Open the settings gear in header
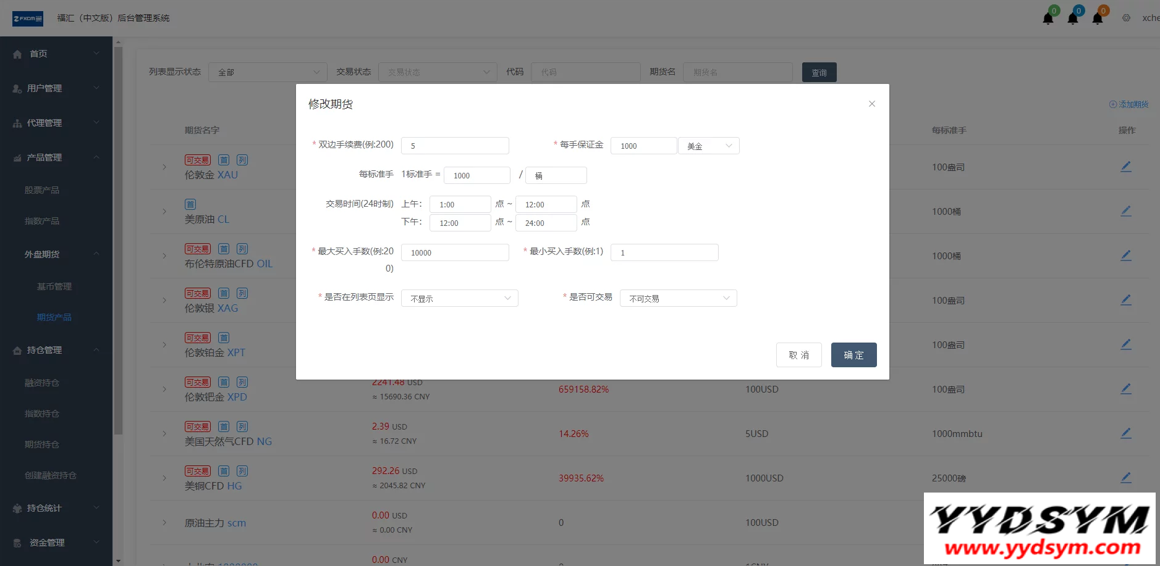 point(1126,18)
